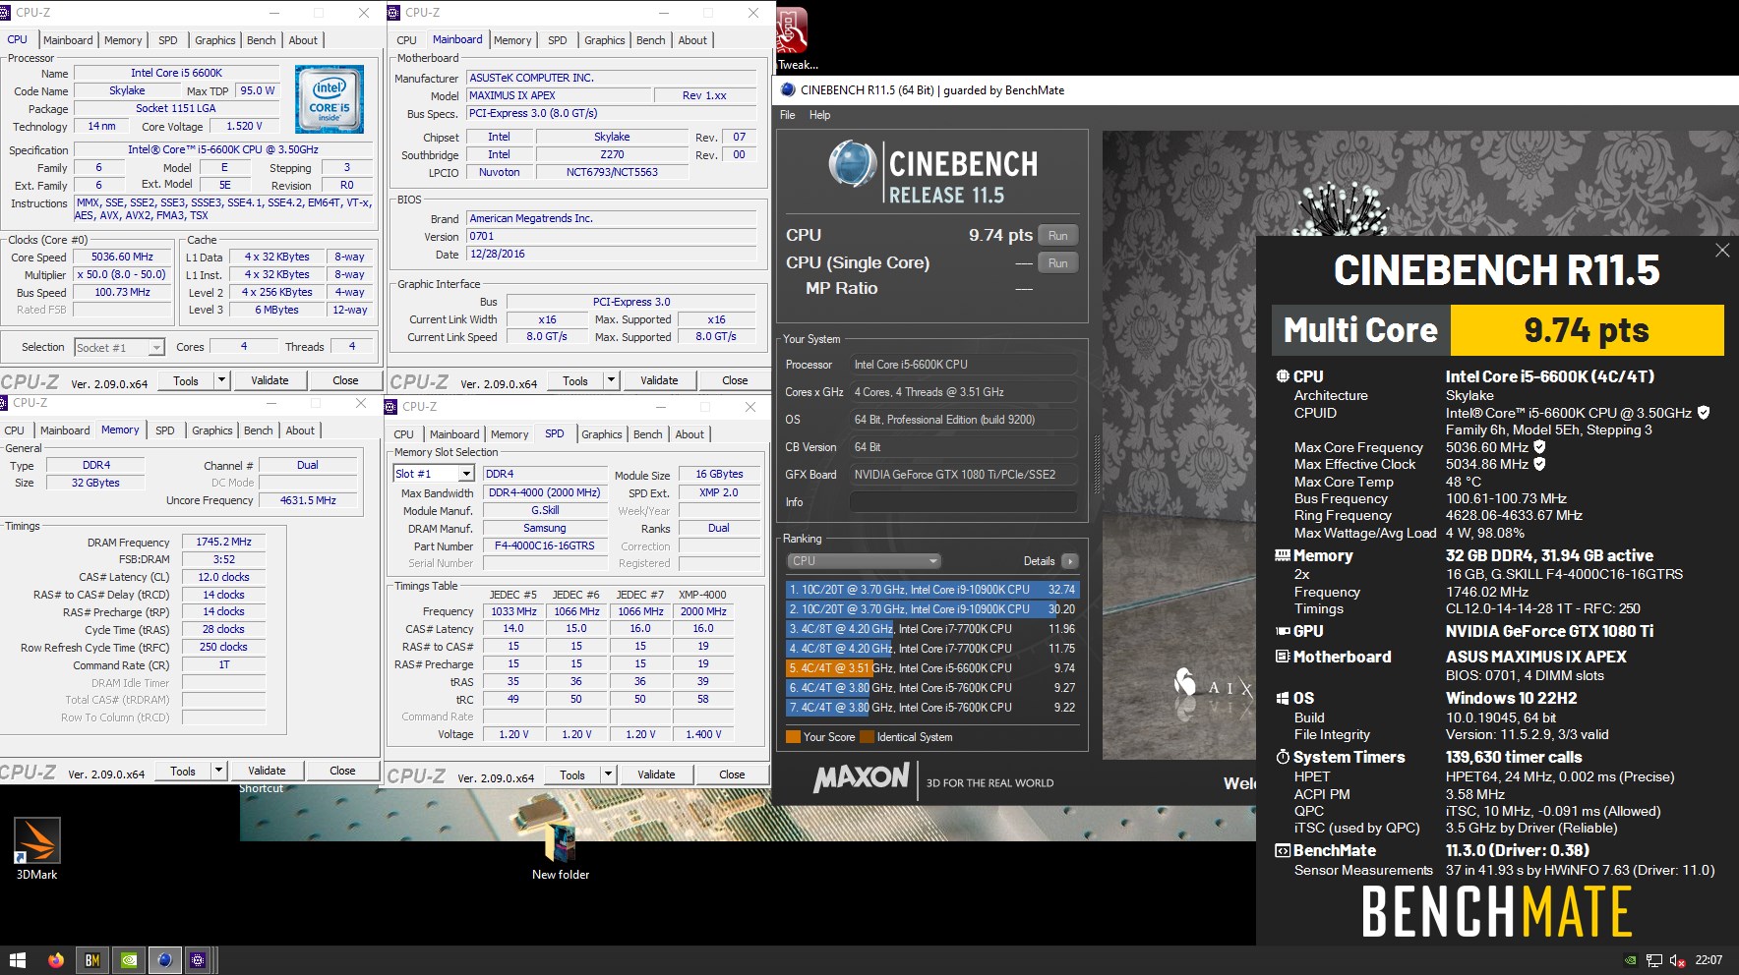Viewport: 1739px width, 975px height.
Task: Click the Part Number F4-4000C16-16GTRS field
Action: point(544,545)
